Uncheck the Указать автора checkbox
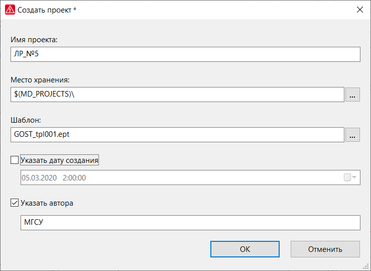This screenshot has height=271, width=371. coord(15,203)
